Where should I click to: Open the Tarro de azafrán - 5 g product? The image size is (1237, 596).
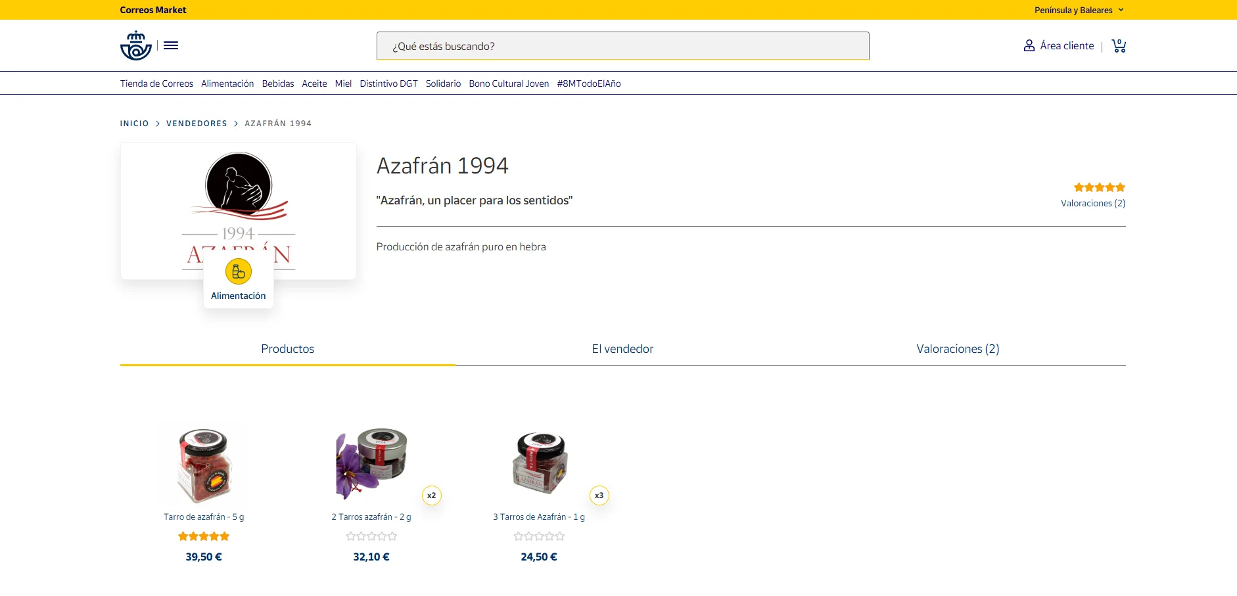pyautogui.click(x=204, y=517)
